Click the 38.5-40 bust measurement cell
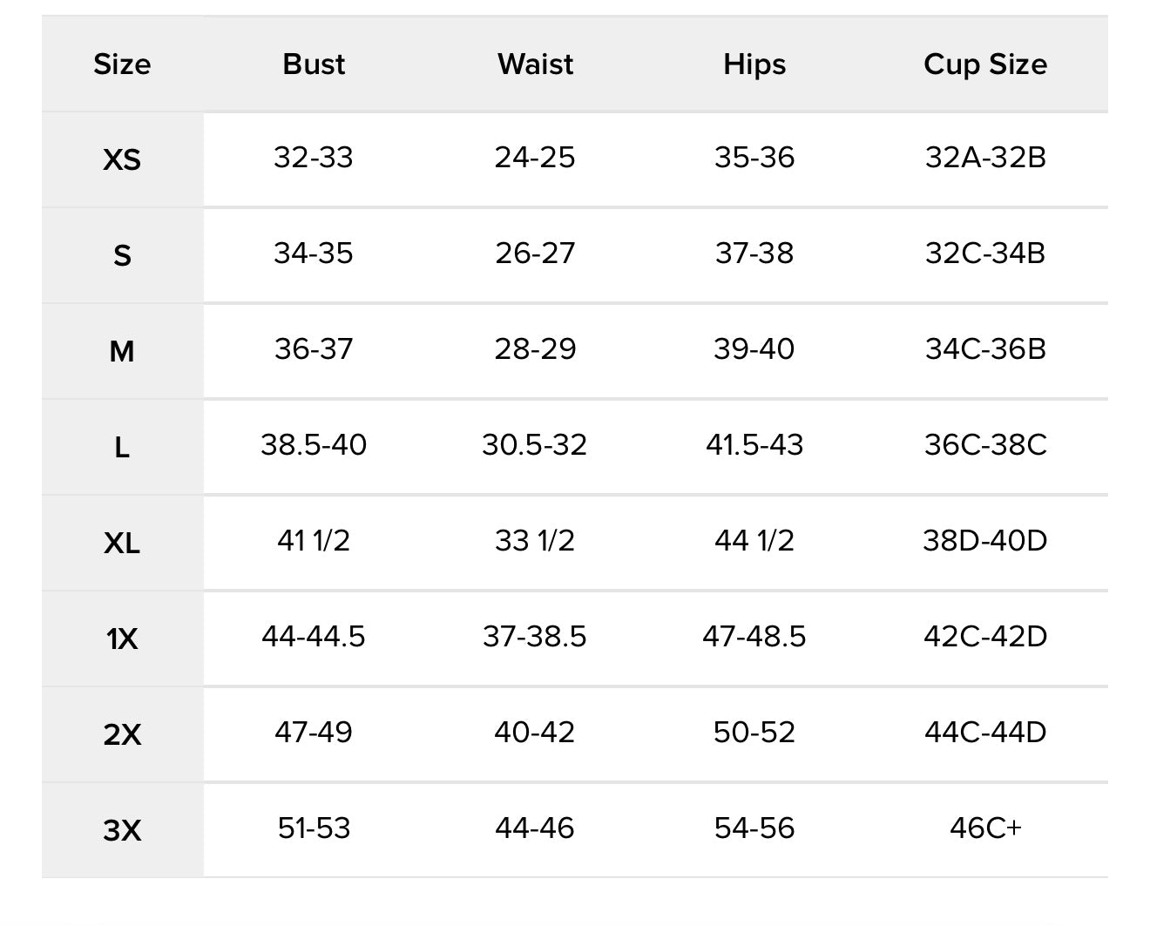1150x926 pixels. (314, 445)
